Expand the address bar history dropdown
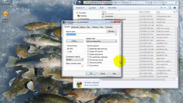183x103 pixels. click(146, 3)
